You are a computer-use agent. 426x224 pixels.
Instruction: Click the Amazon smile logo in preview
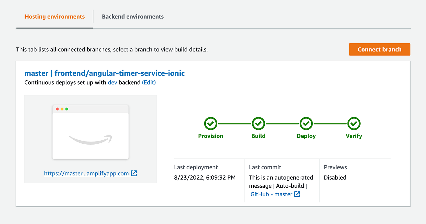[91, 140]
